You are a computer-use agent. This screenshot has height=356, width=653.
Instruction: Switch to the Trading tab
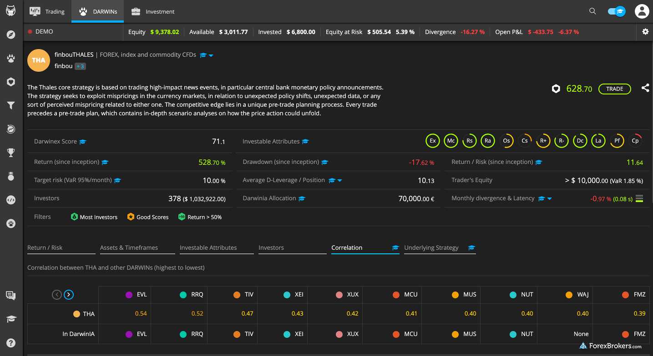(x=47, y=11)
